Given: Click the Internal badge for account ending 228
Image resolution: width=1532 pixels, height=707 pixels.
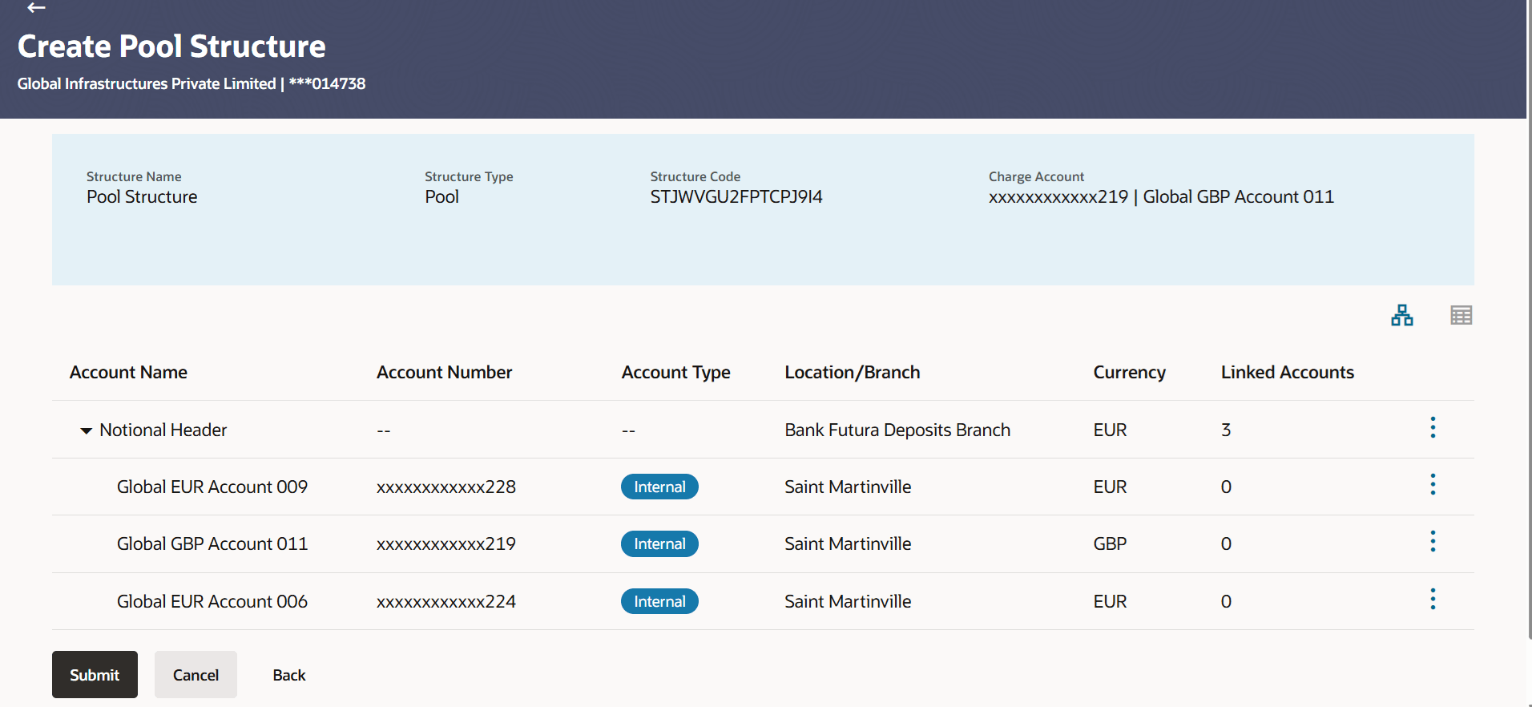Looking at the screenshot, I should pyautogui.click(x=659, y=487).
